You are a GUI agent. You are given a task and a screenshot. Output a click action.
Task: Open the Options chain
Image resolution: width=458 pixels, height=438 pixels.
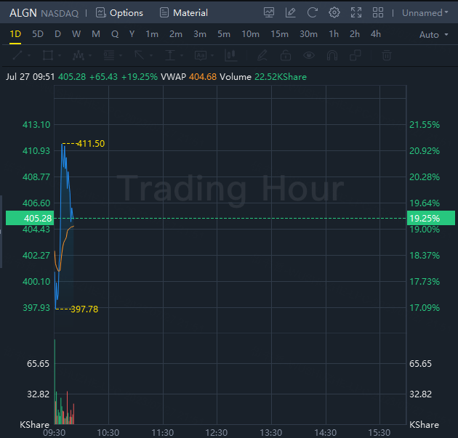pyautogui.click(x=119, y=13)
